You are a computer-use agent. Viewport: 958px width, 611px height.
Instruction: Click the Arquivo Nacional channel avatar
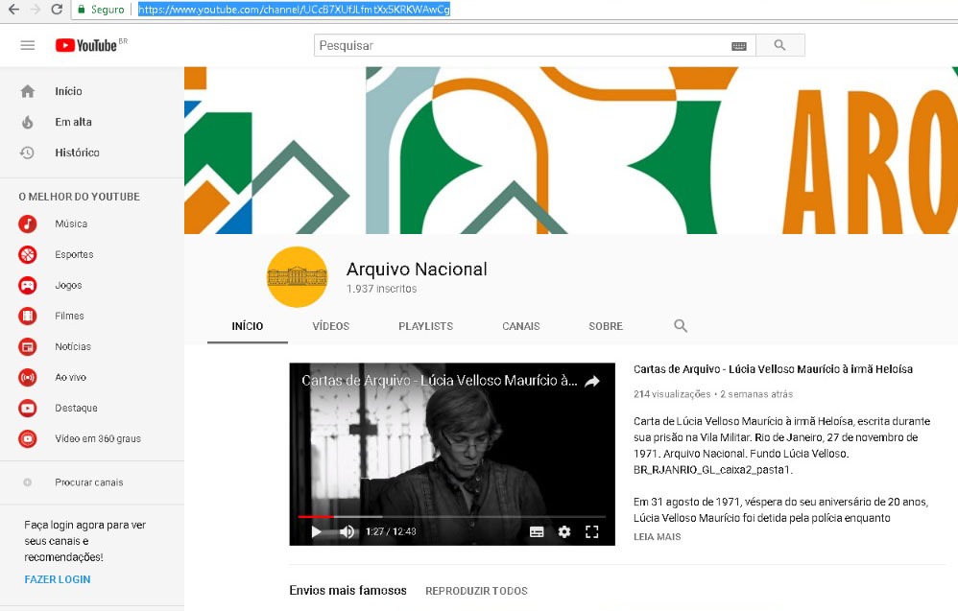(x=297, y=277)
